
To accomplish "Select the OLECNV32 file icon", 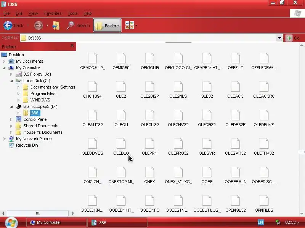I will coord(178,115).
